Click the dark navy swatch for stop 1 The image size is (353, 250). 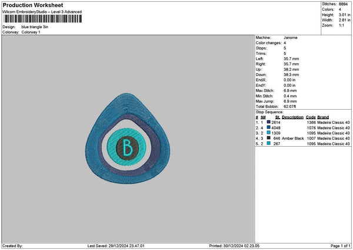(x=269, y=121)
